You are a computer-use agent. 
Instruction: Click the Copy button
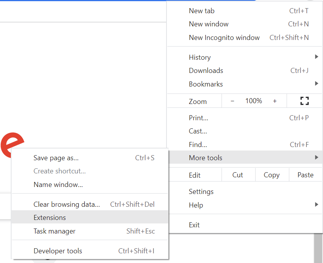(271, 175)
